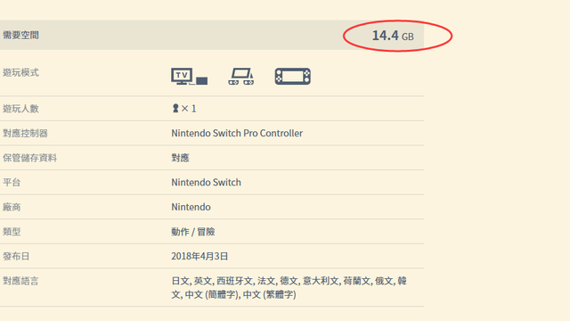The width and height of the screenshot is (570, 321).
Task: Click the 對應語言 label
Action: click(20, 281)
